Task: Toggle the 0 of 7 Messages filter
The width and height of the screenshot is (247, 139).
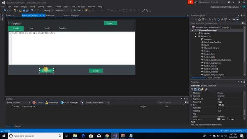Action: point(69,103)
